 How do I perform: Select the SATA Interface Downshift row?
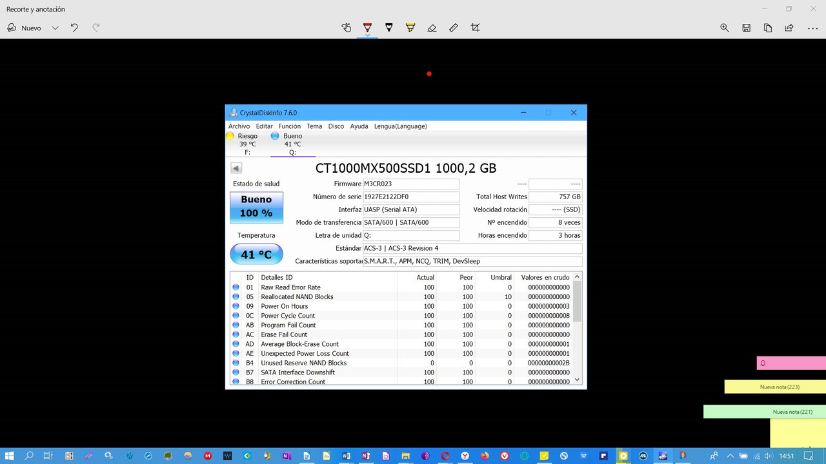click(x=401, y=372)
